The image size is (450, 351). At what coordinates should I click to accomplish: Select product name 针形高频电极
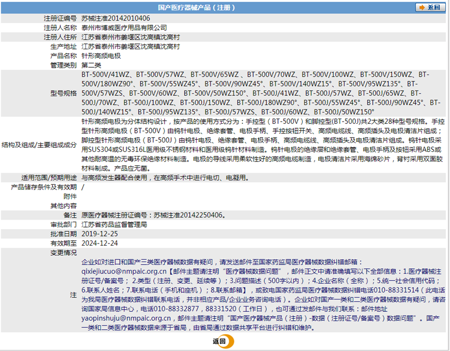(101, 56)
